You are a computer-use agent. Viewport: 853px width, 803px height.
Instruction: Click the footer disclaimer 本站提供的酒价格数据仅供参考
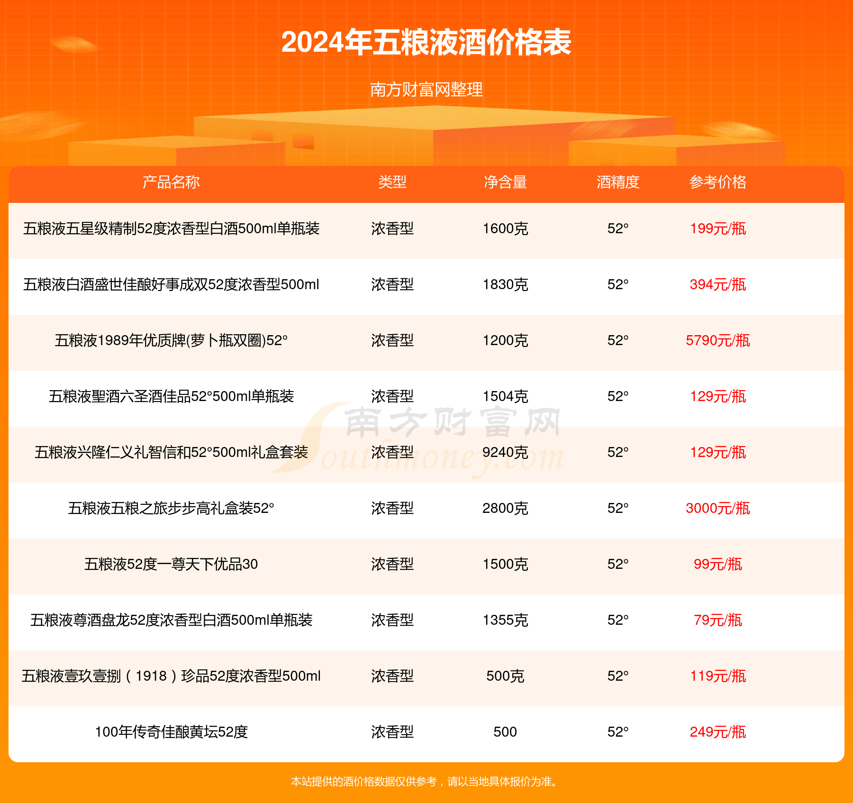coord(364,782)
